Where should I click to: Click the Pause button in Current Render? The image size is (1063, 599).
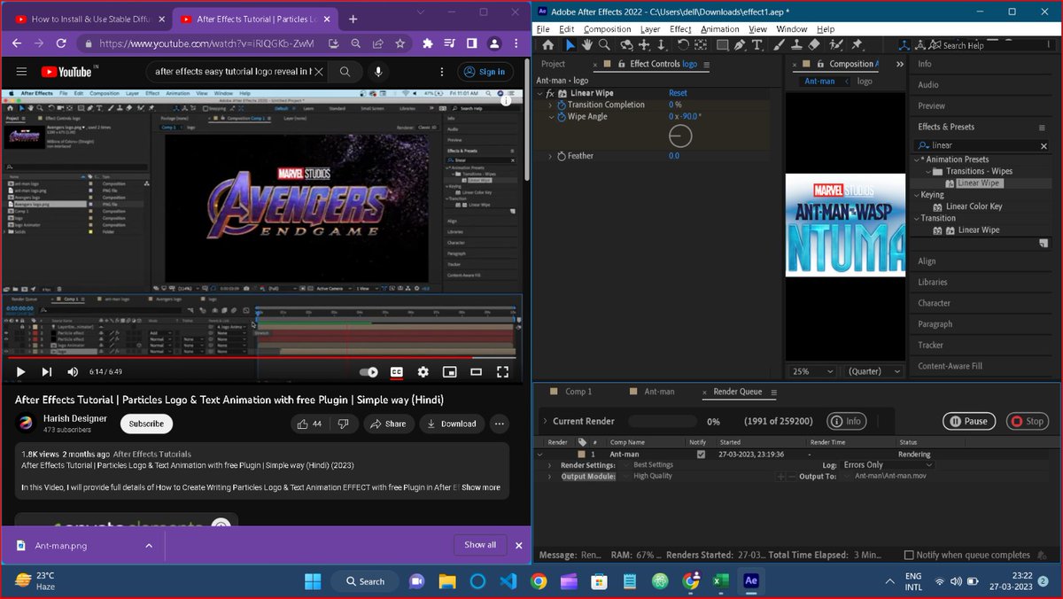click(x=968, y=421)
